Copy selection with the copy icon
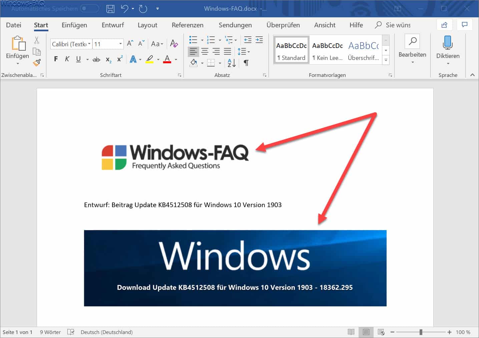The height and width of the screenshot is (338, 479). coord(37,51)
